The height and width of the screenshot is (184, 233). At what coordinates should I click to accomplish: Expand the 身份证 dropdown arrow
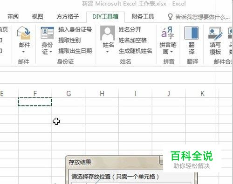[x=51, y=52]
